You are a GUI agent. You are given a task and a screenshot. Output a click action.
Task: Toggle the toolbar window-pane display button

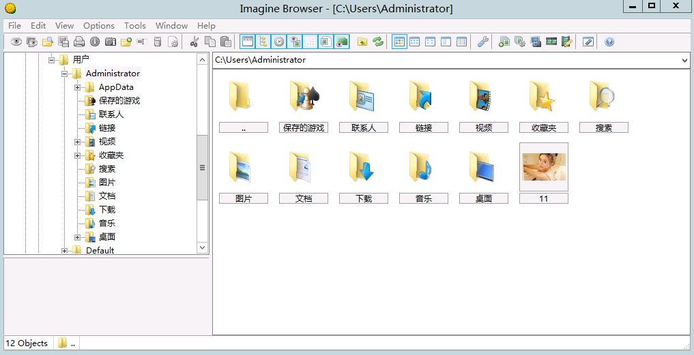coord(248,42)
